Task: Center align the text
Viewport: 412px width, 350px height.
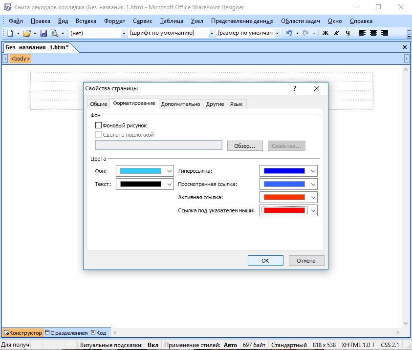Action: (x=373, y=33)
